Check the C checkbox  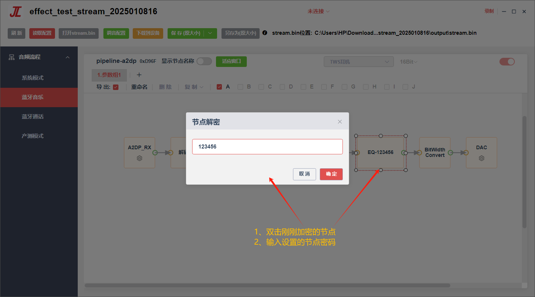pyautogui.click(x=261, y=87)
